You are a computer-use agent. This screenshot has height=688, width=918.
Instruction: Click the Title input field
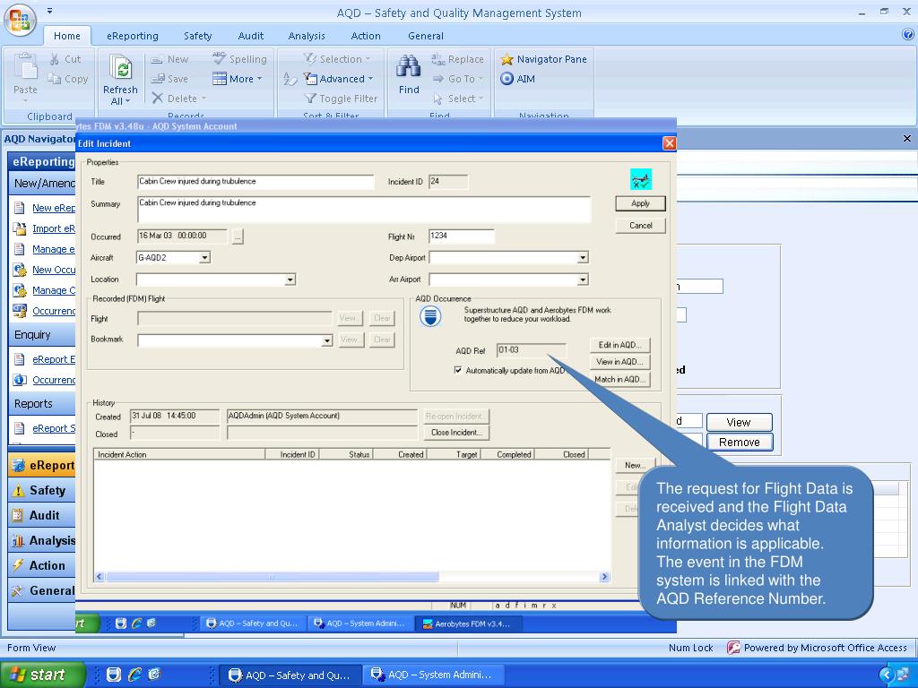click(255, 182)
